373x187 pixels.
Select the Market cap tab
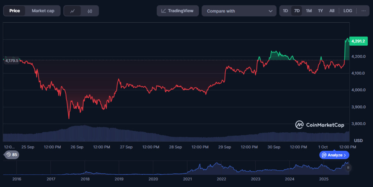[x=43, y=11]
